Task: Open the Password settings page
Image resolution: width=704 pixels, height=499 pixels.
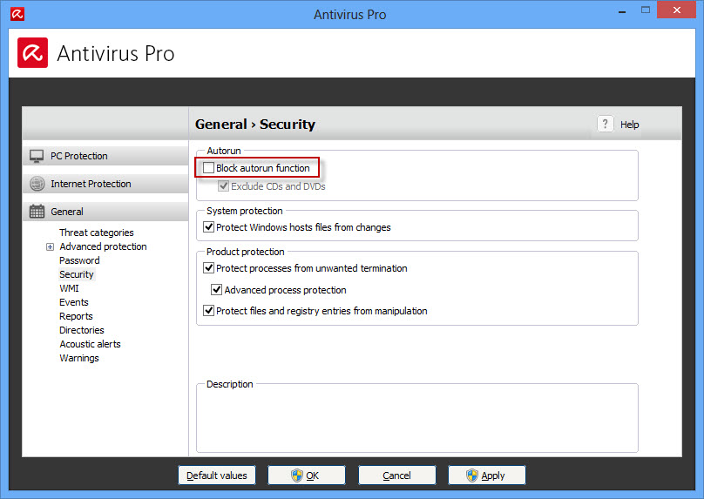Action: [x=79, y=260]
